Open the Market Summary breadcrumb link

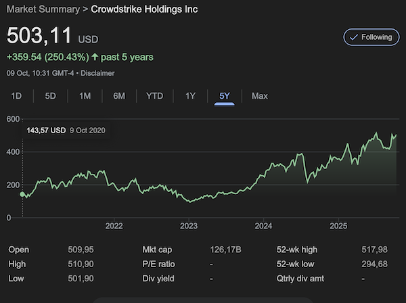pyautogui.click(x=42, y=9)
